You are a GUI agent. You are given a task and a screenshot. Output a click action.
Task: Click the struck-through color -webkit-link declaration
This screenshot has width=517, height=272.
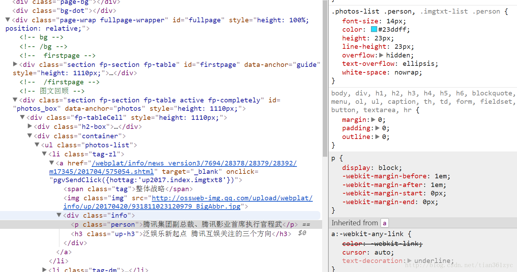point(383,243)
